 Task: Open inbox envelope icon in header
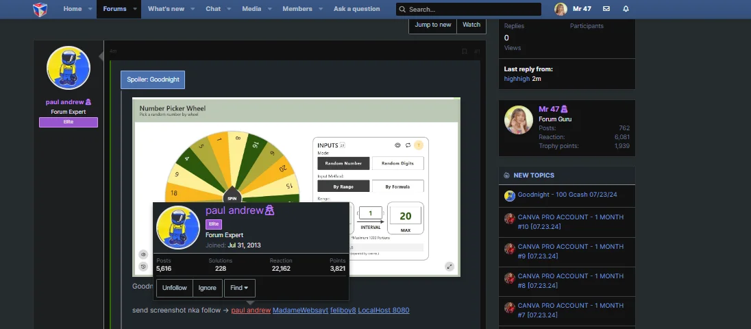pos(606,9)
